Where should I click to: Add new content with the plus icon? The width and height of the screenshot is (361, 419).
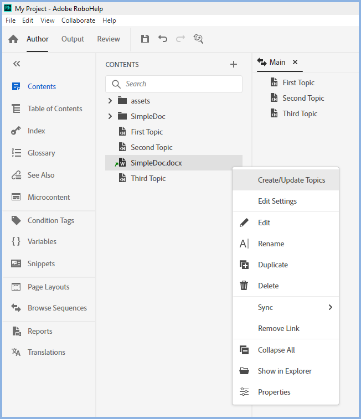pos(234,64)
